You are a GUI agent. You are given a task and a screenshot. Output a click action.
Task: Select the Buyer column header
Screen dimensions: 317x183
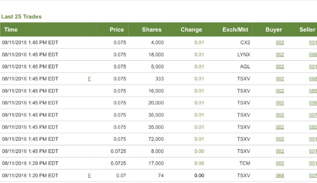(x=274, y=30)
